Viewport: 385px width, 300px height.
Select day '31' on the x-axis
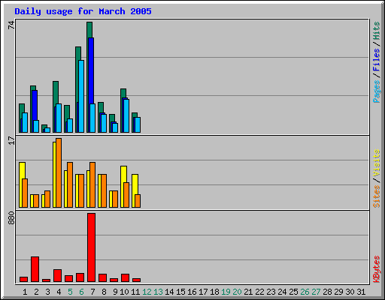tap(361, 292)
